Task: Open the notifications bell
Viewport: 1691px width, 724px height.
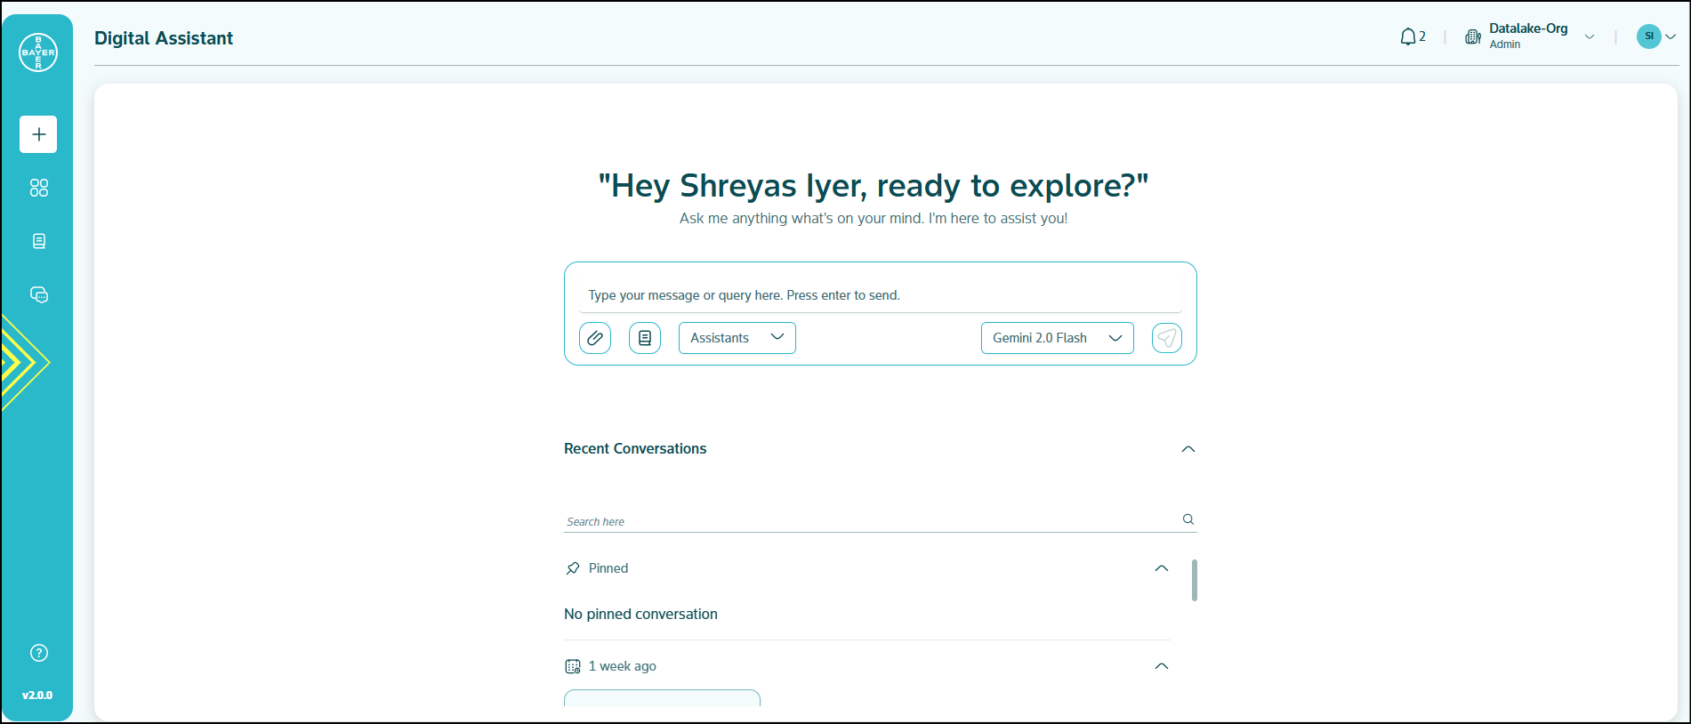Action: [1408, 36]
